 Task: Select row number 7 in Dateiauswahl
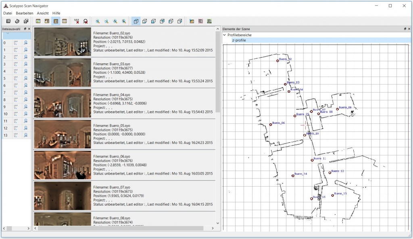coord(4,93)
